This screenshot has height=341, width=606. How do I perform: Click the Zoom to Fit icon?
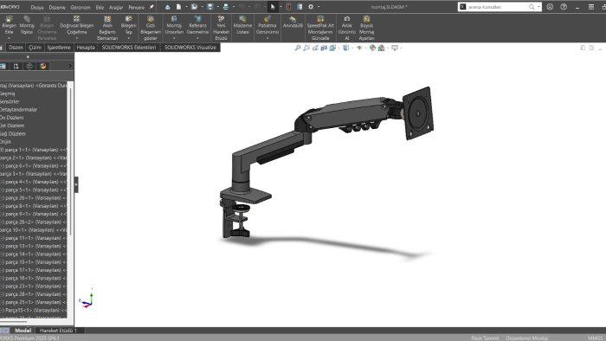tap(298, 48)
